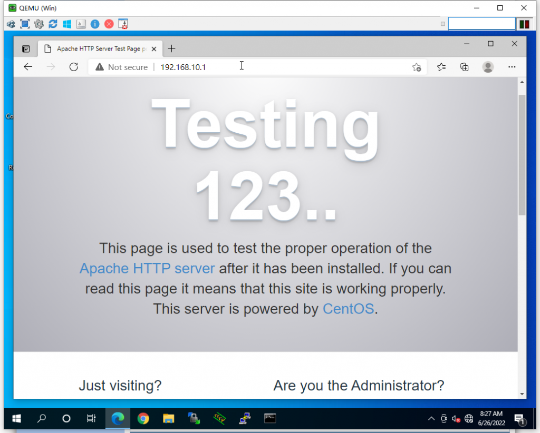Add this page to favorites star icon
This screenshot has height=433, width=540.
click(416, 67)
